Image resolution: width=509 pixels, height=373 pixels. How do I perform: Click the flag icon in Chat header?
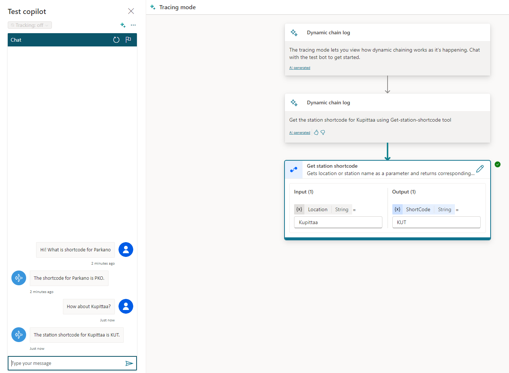click(x=128, y=40)
